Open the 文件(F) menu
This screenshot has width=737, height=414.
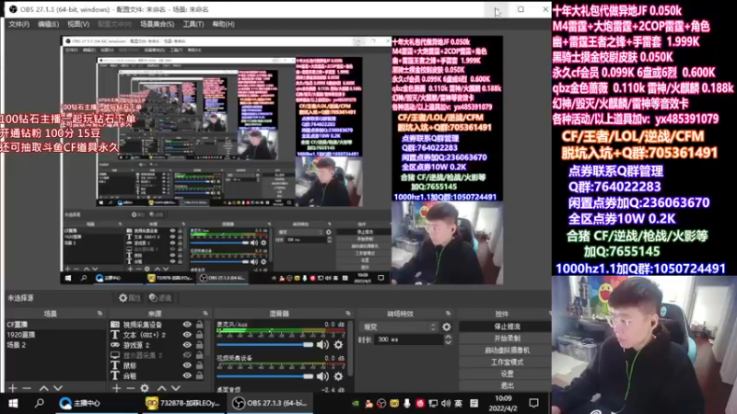pyautogui.click(x=18, y=24)
